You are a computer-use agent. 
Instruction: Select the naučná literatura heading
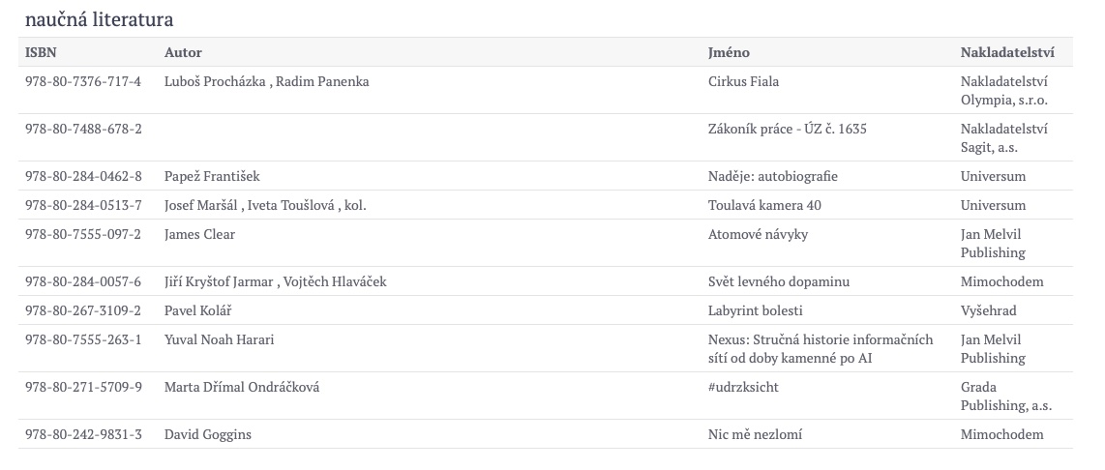tap(100, 19)
